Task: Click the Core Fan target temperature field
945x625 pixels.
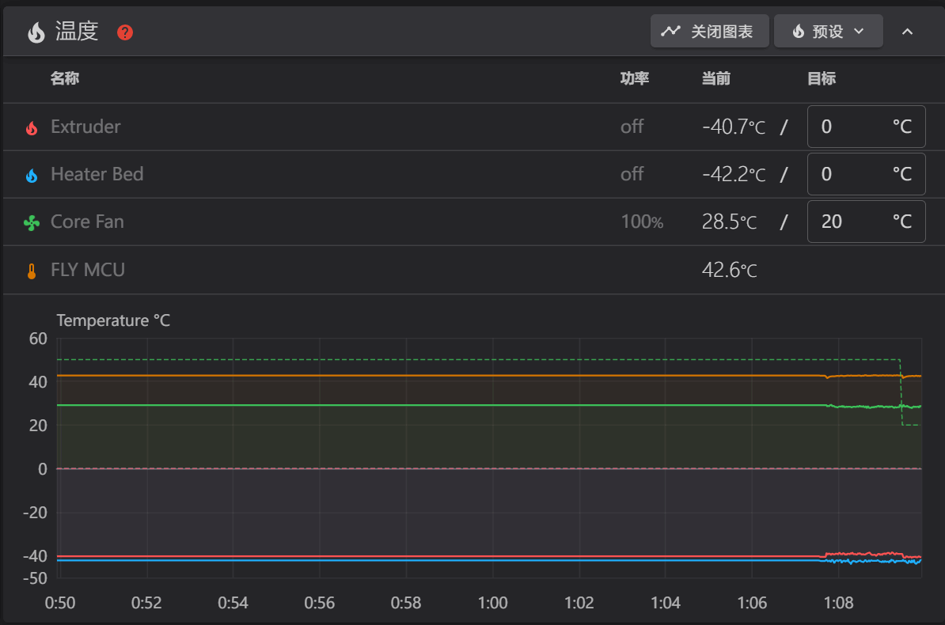Action: [x=866, y=222]
